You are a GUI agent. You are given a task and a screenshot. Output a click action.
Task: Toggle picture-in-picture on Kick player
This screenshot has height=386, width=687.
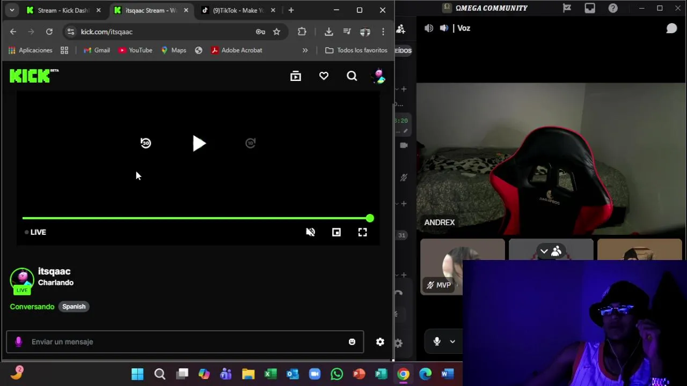tap(337, 232)
